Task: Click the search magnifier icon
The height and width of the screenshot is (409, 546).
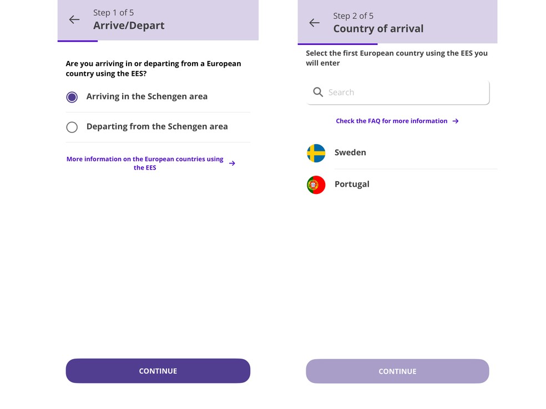Action: pos(318,92)
